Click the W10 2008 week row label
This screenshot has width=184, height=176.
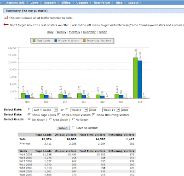(x=26, y=168)
